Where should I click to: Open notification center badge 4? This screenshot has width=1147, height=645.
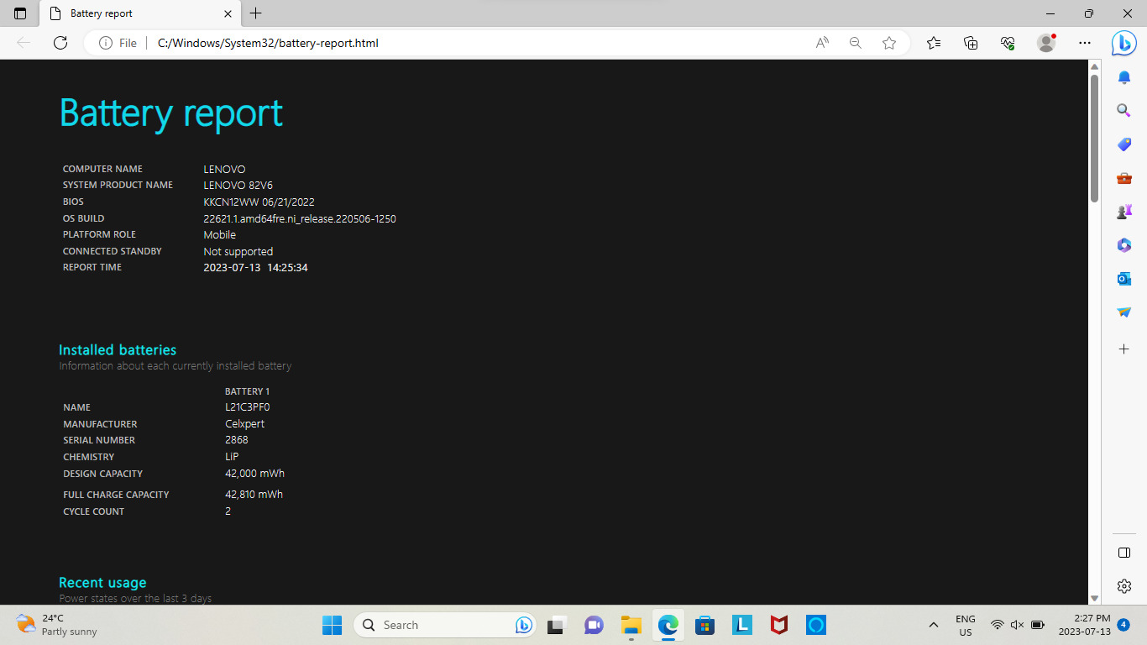1123,625
